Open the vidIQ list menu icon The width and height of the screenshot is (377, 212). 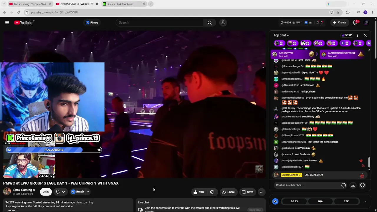point(310,23)
